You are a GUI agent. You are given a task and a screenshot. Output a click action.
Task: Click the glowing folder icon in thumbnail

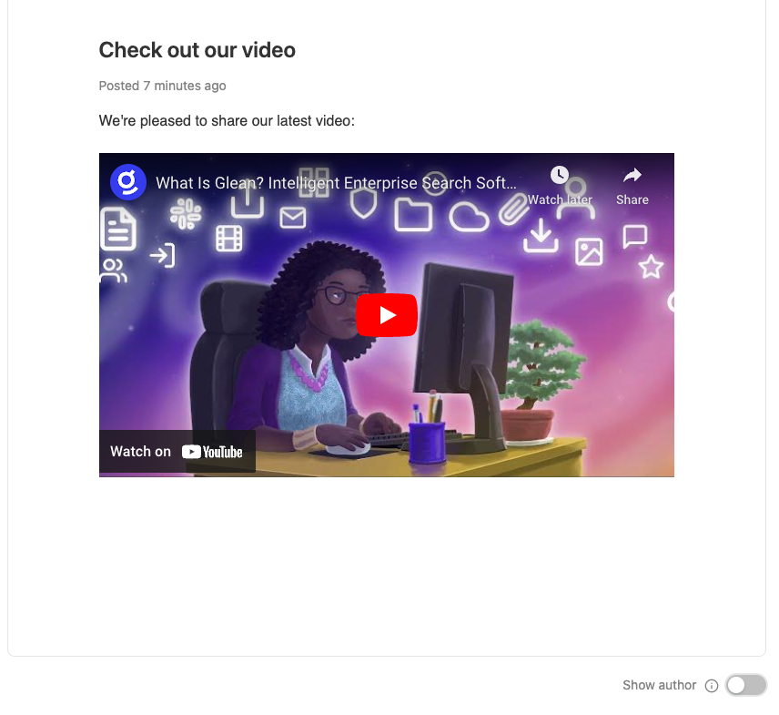(413, 215)
